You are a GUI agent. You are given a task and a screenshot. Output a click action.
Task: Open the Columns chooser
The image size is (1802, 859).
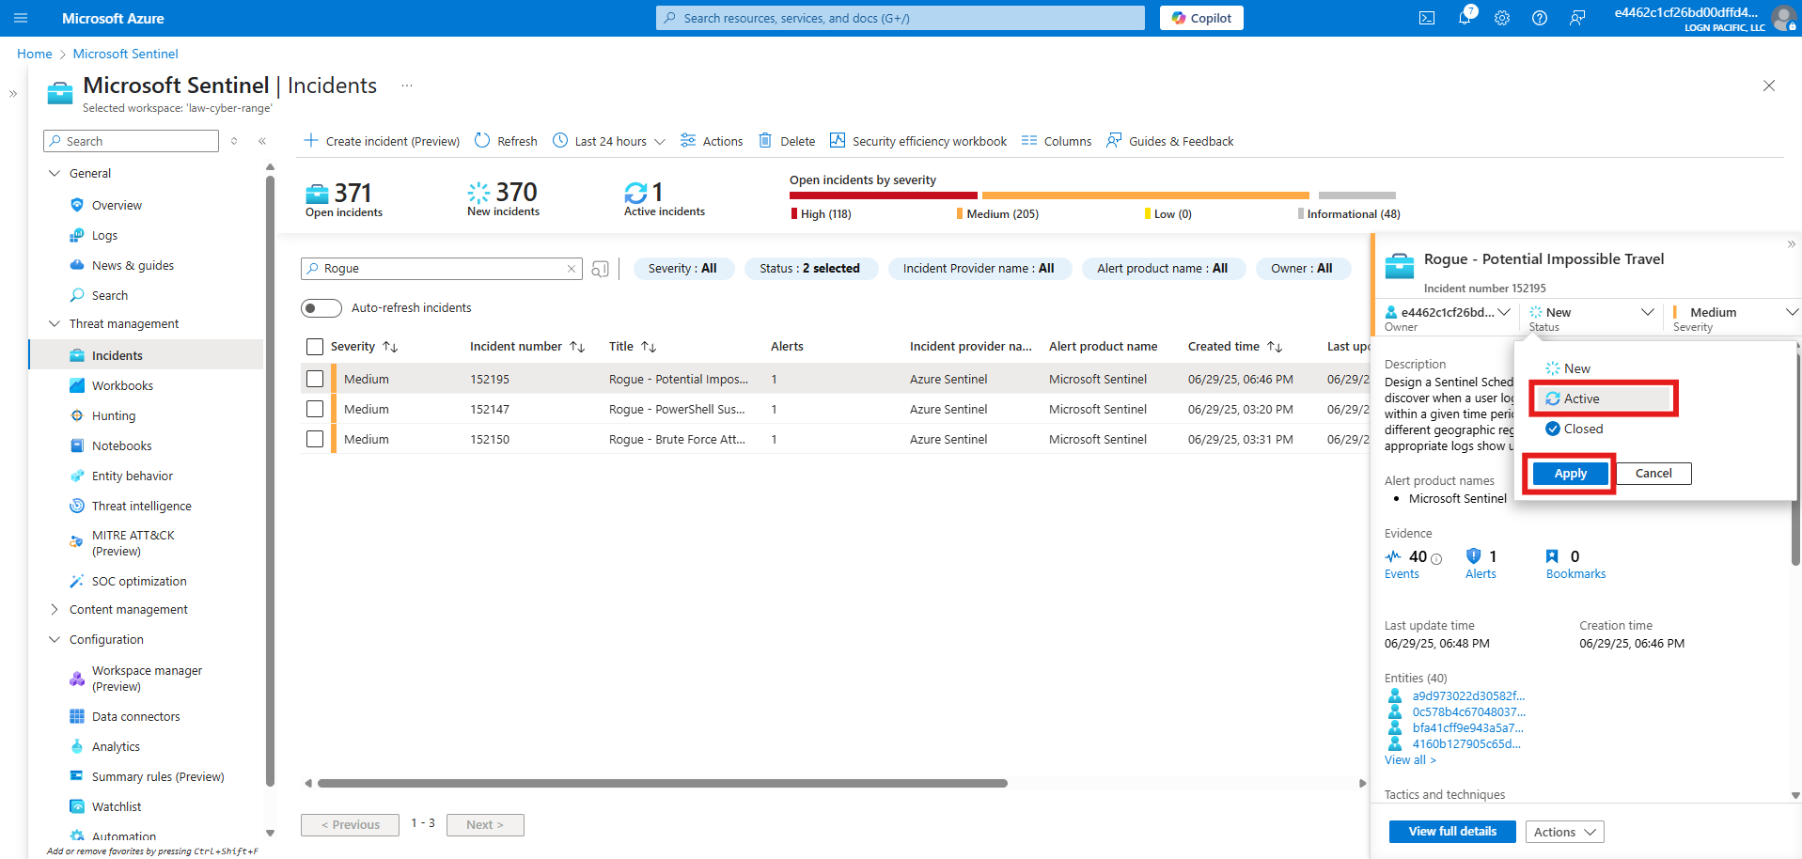click(1057, 141)
